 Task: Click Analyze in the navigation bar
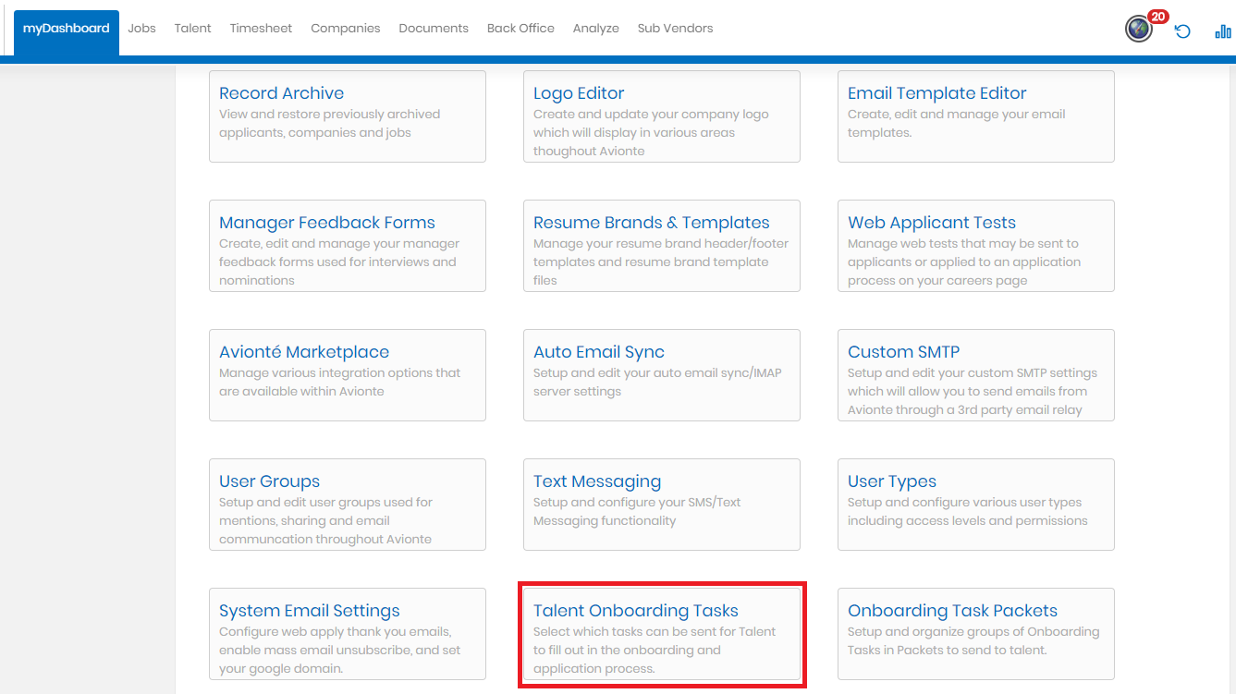595,29
